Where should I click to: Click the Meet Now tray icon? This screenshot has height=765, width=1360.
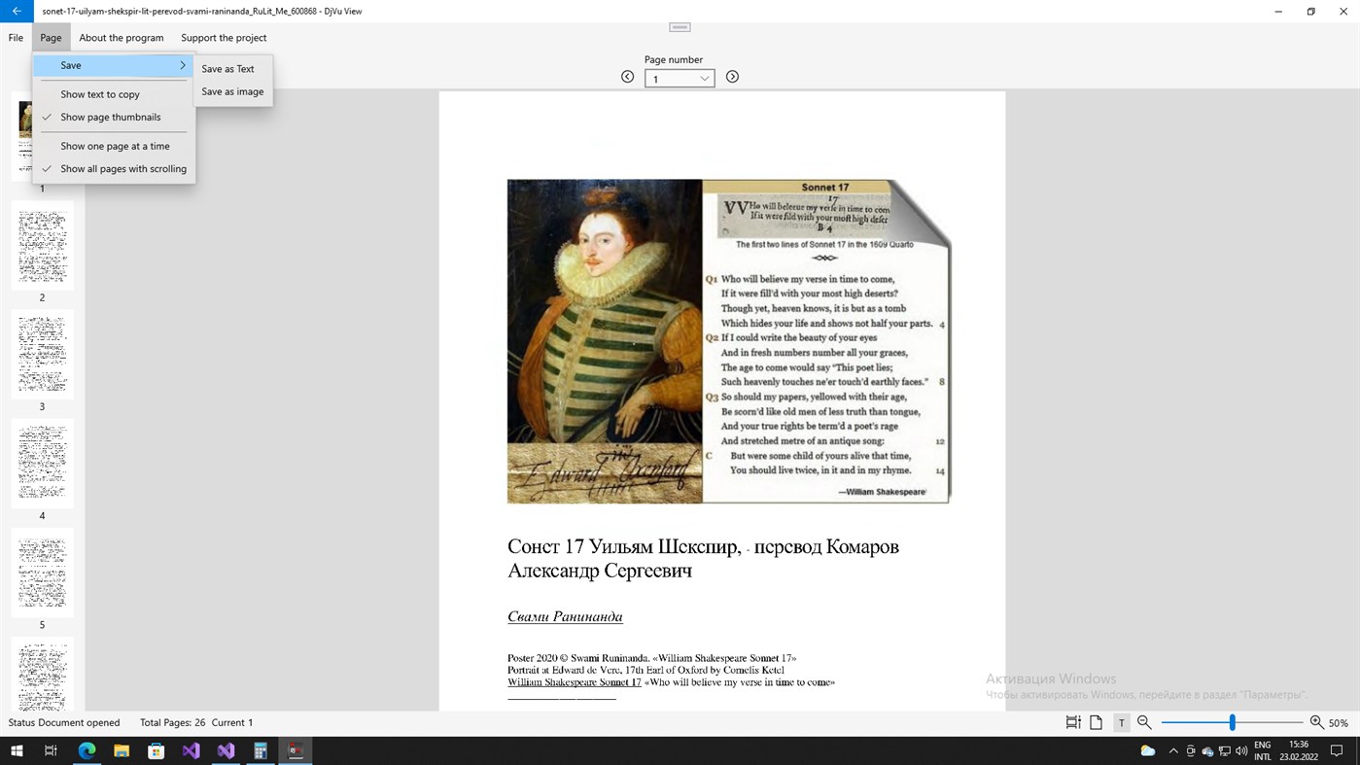coord(1191,750)
